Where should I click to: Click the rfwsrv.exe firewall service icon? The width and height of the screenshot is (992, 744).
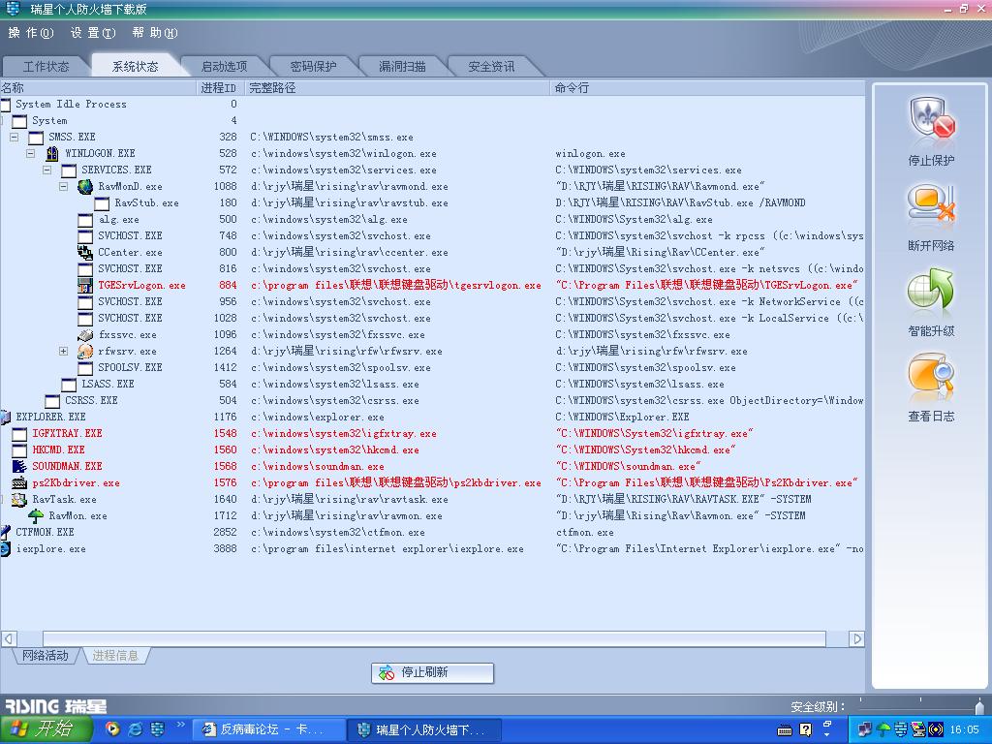(85, 351)
